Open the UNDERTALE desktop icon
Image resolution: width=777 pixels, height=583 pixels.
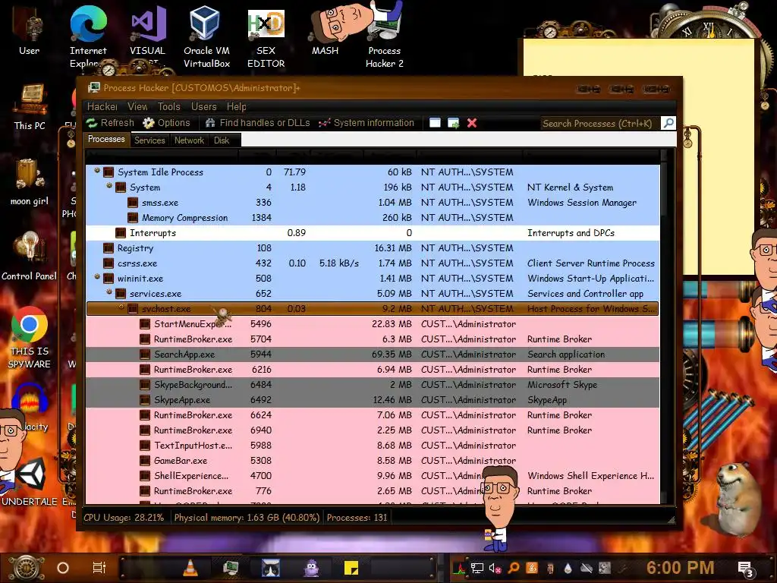pyautogui.click(x=30, y=481)
